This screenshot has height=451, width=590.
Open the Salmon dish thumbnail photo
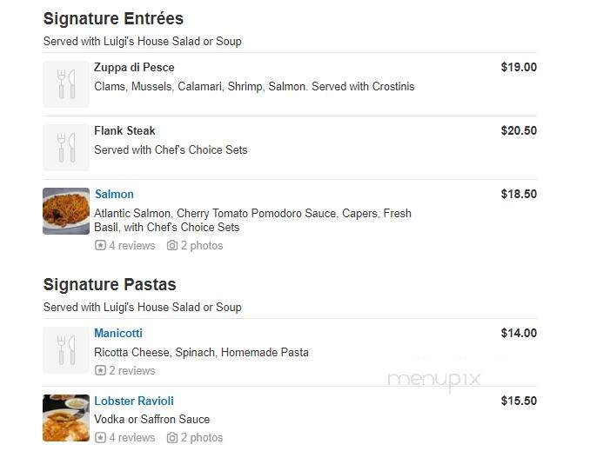click(66, 211)
